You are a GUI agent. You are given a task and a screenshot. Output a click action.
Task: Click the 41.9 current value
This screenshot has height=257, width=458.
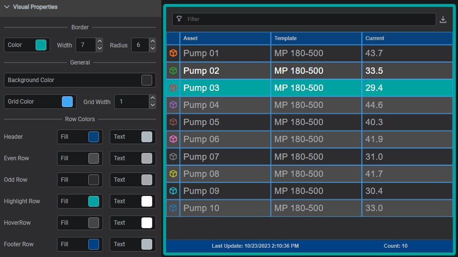tap(374, 139)
